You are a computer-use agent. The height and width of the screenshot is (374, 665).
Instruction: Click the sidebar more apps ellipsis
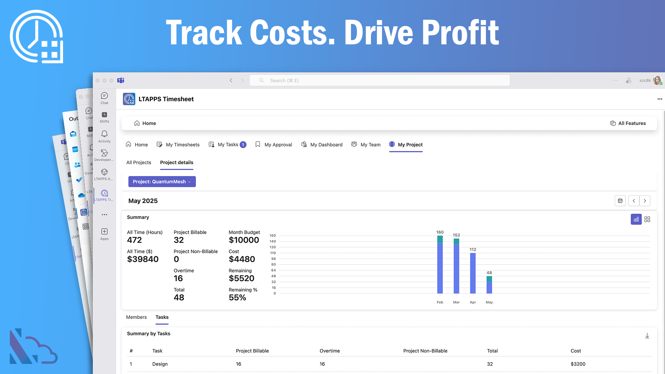coord(104,215)
